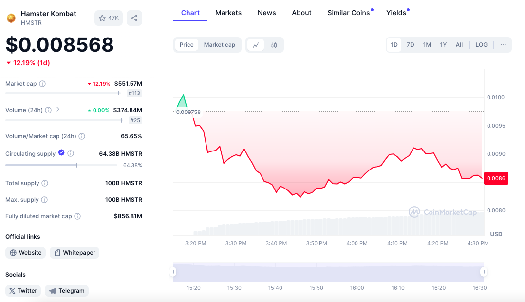Image resolution: width=525 pixels, height=302 pixels.
Task: Click the 64.38B HMSTR supply value
Action: pos(121,153)
